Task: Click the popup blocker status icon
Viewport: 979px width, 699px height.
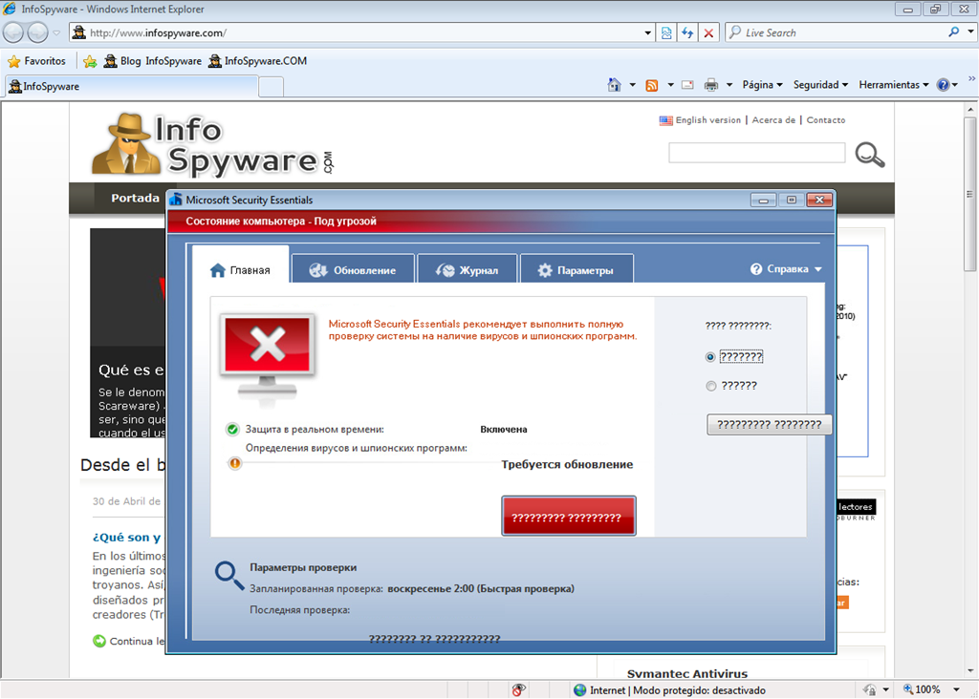Action: tap(518, 689)
